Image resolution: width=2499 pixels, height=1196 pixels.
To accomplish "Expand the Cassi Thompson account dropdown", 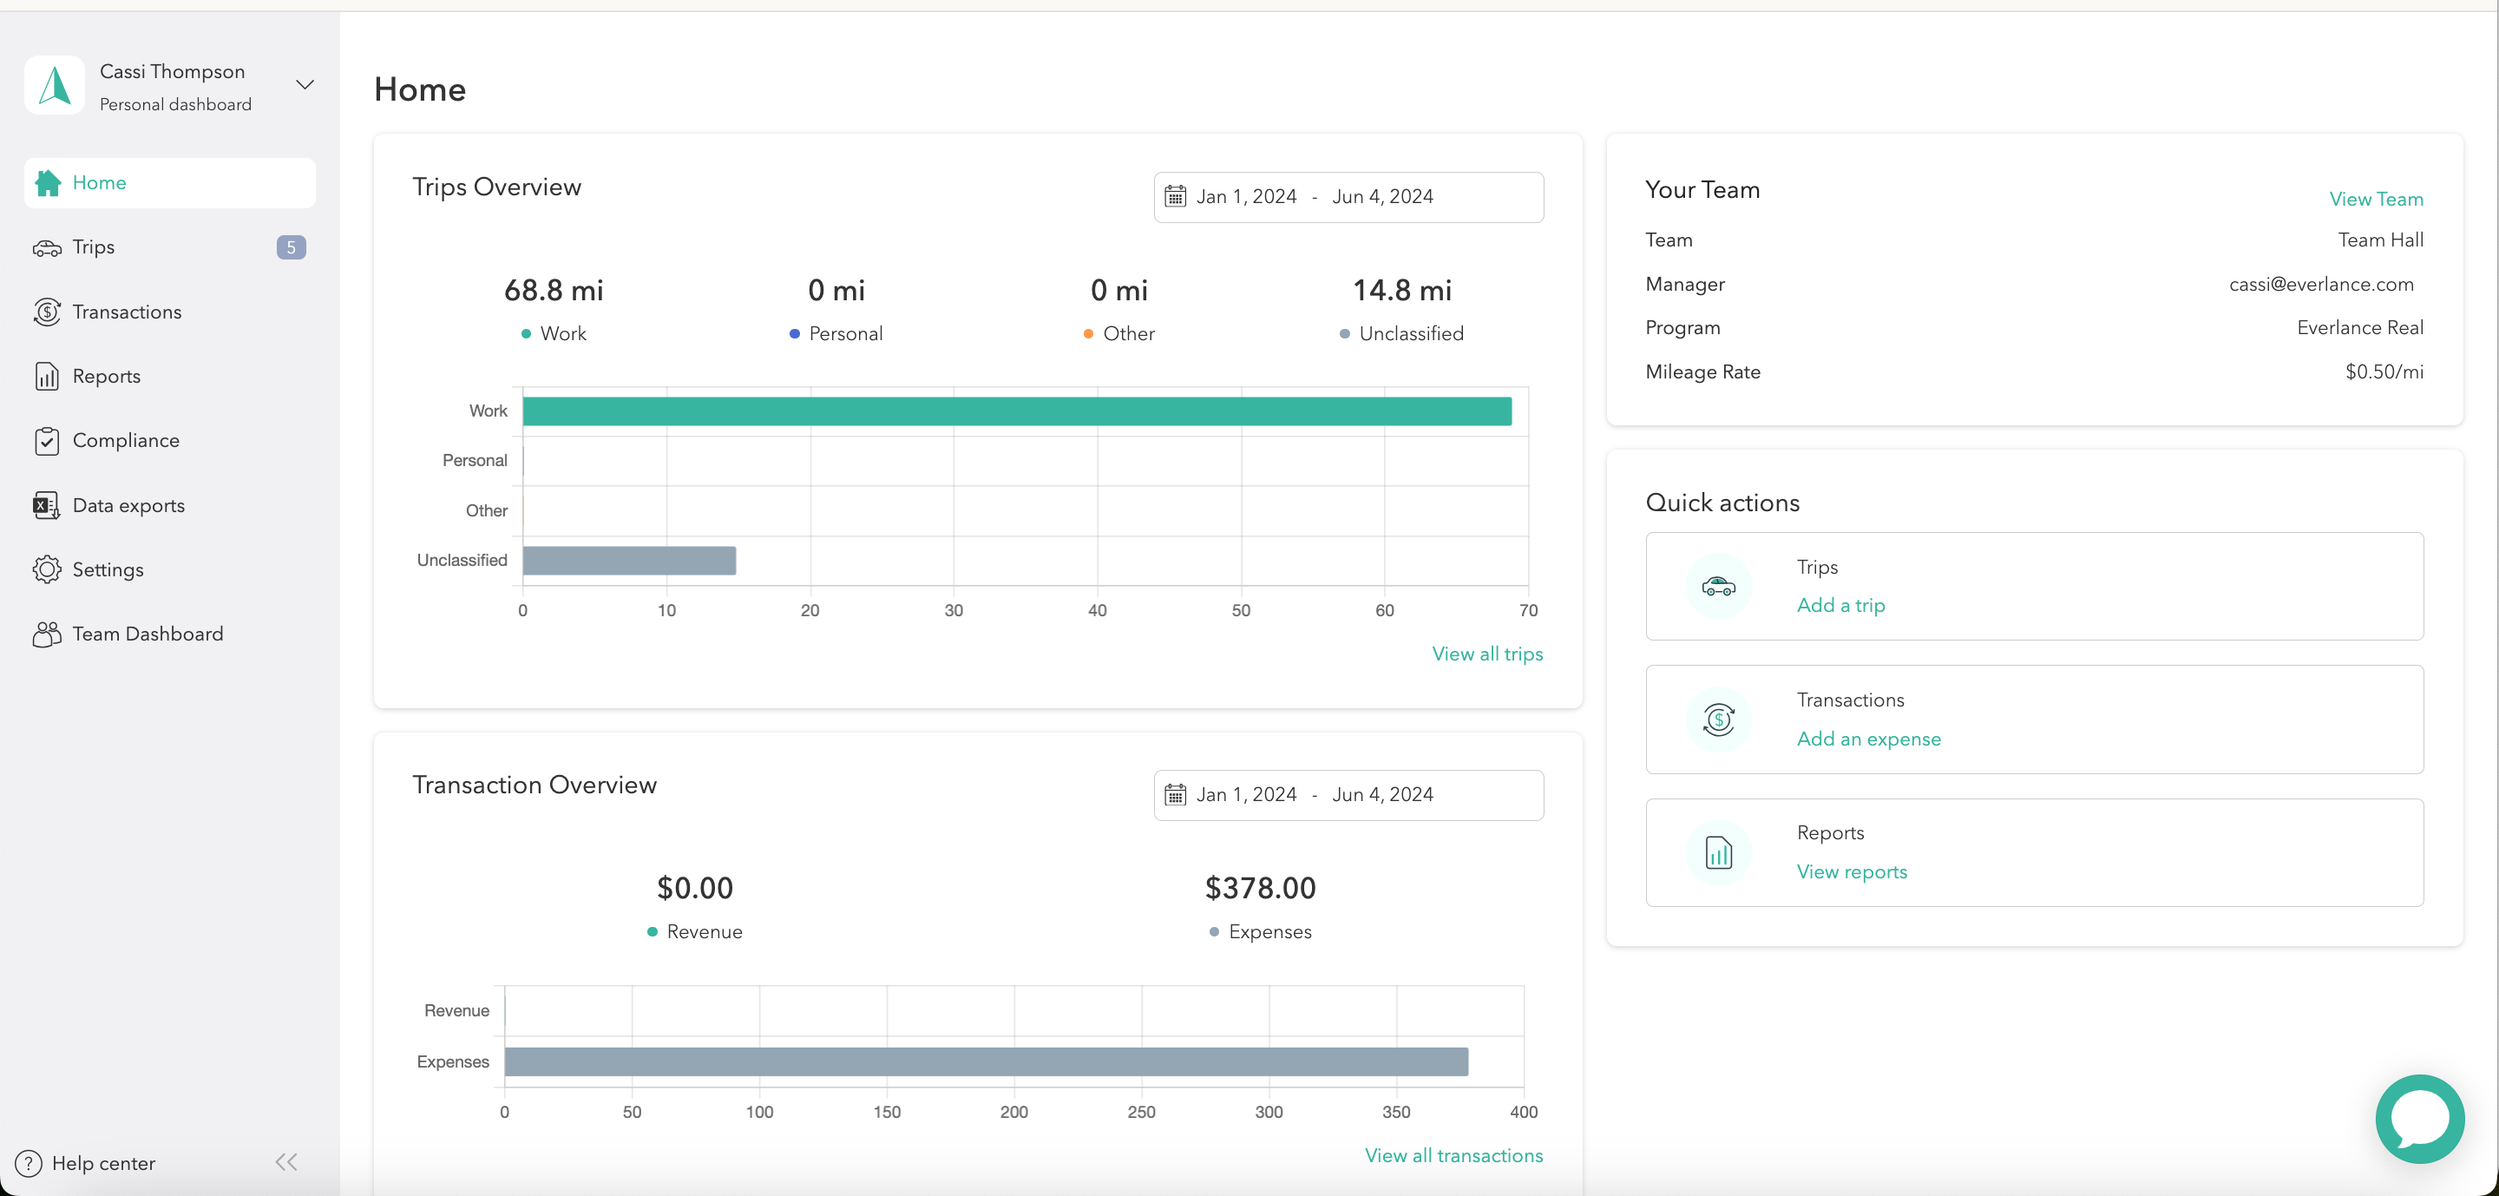I will (x=305, y=85).
